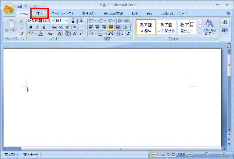Increase paragraph indent
234x159 pixels.
(x=126, y=21)
